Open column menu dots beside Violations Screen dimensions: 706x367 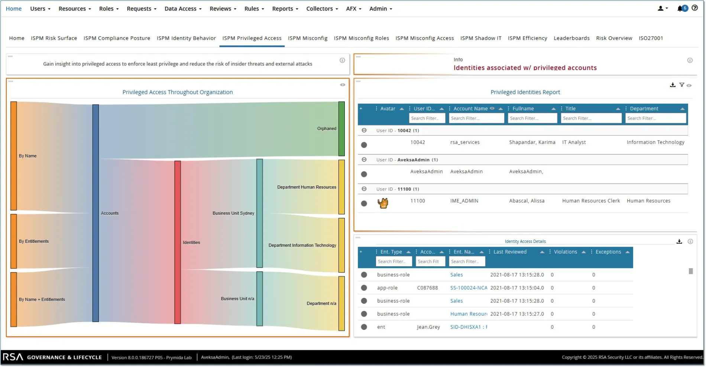pyautogui.click(x=550, y=252)
